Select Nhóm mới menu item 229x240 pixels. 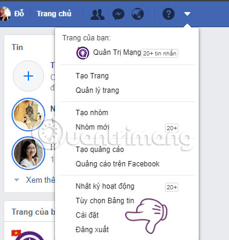(x=92, y=127)
